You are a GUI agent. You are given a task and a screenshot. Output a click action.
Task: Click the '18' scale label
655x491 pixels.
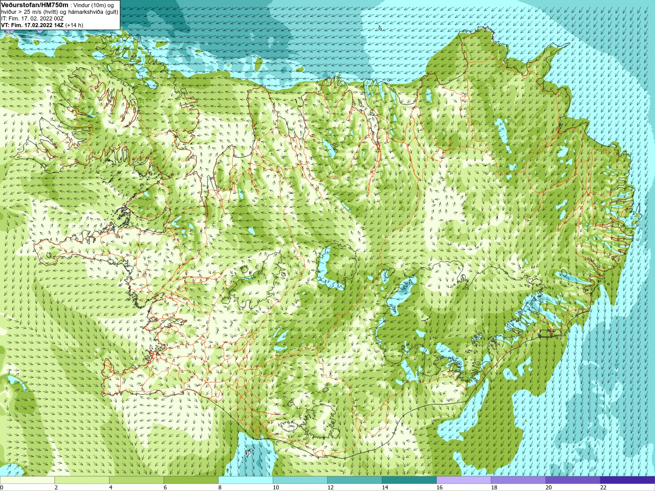(494, 487)
